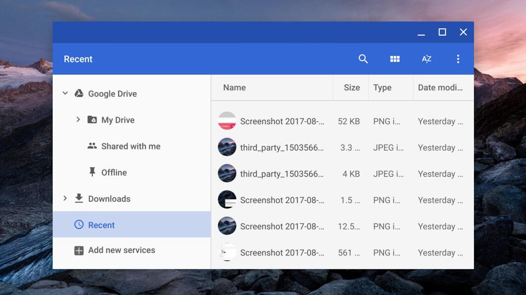Click the Add new services plus icon
526x295 pixels.
tap(79, 250)
